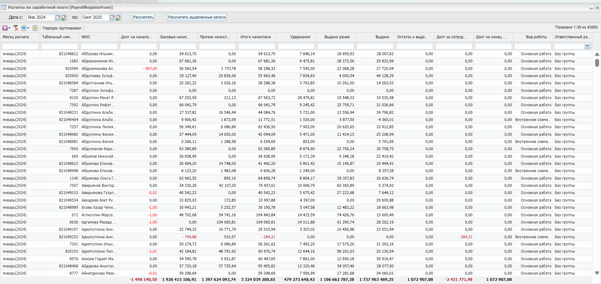
Task: Click the filter box under Табельный ном...
Action: coord(59,46)
